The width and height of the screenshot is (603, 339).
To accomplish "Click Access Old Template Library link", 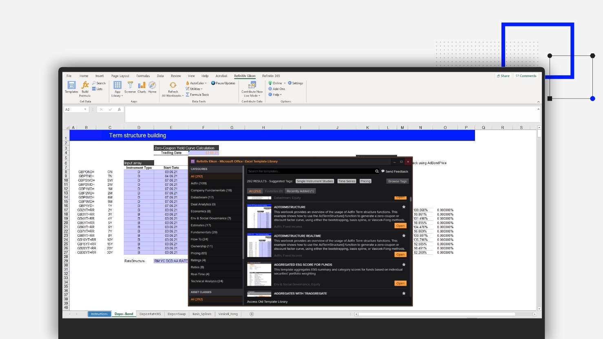I will [x=267, y=302].
